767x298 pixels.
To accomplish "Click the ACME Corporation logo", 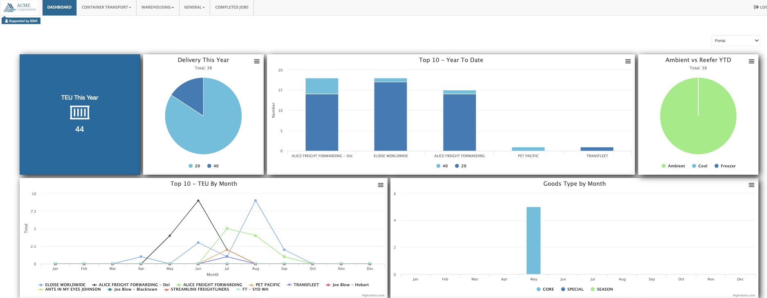I will 20,7.
